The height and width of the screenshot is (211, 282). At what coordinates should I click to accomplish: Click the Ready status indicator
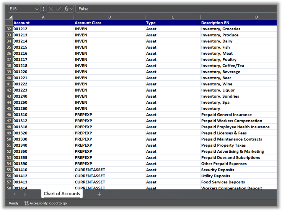pos(14,203)
